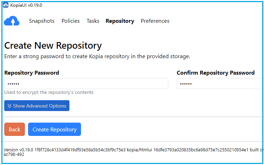Click the KopiaUI title bar app icon
The width and height of the screenshot is (264, 165).
tap(6, 5)
